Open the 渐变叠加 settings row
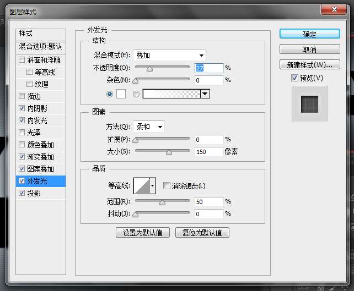The image size is (354, 291). [x=41, y=157]
